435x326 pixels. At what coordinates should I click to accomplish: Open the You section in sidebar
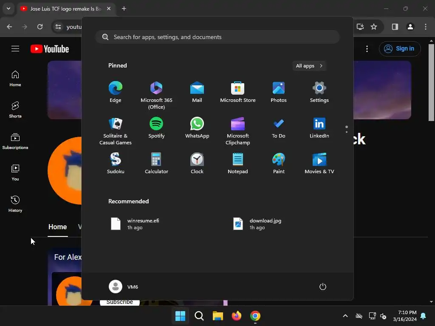pyautogui.click(x=15, y=173)
